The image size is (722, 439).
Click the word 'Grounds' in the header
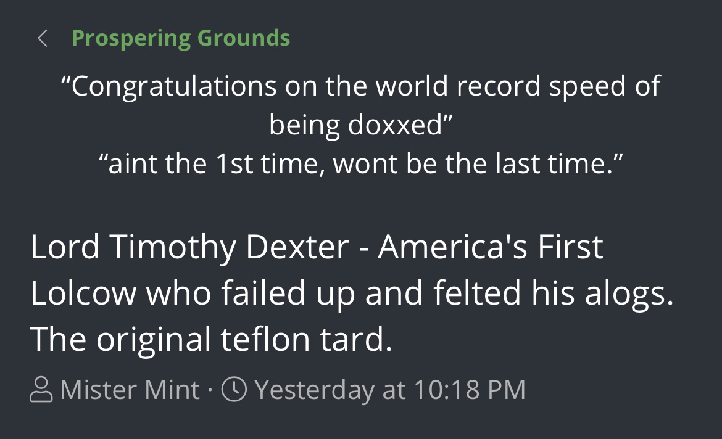(244, 38)
